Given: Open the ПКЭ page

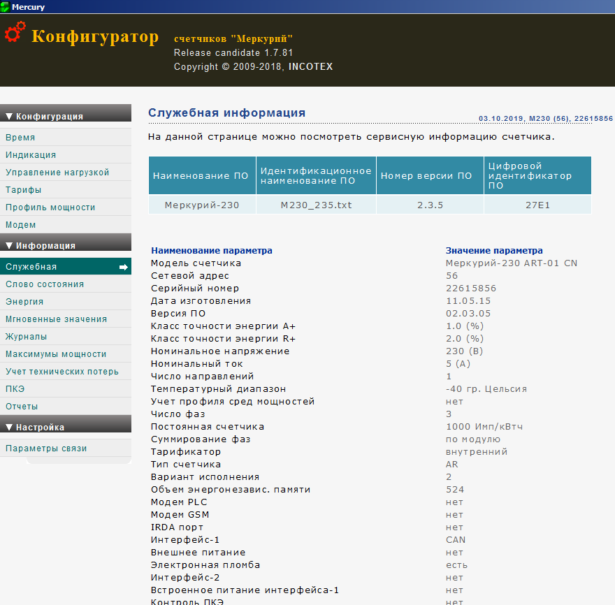Looking at the screenshot, I should pyautogui.click(x=66, y=388).
